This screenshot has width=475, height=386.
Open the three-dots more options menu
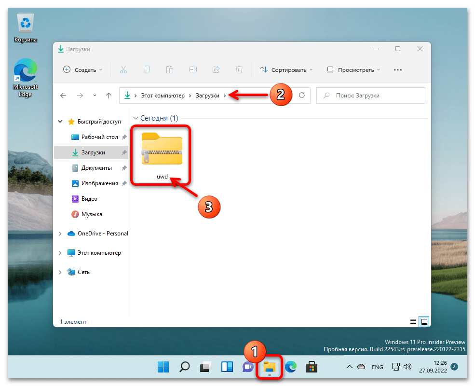pos(398,70)
